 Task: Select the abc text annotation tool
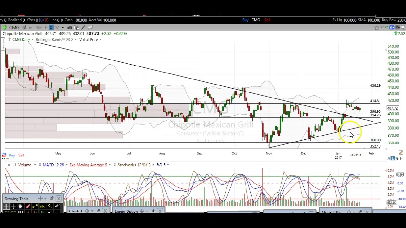coord(42,206)
